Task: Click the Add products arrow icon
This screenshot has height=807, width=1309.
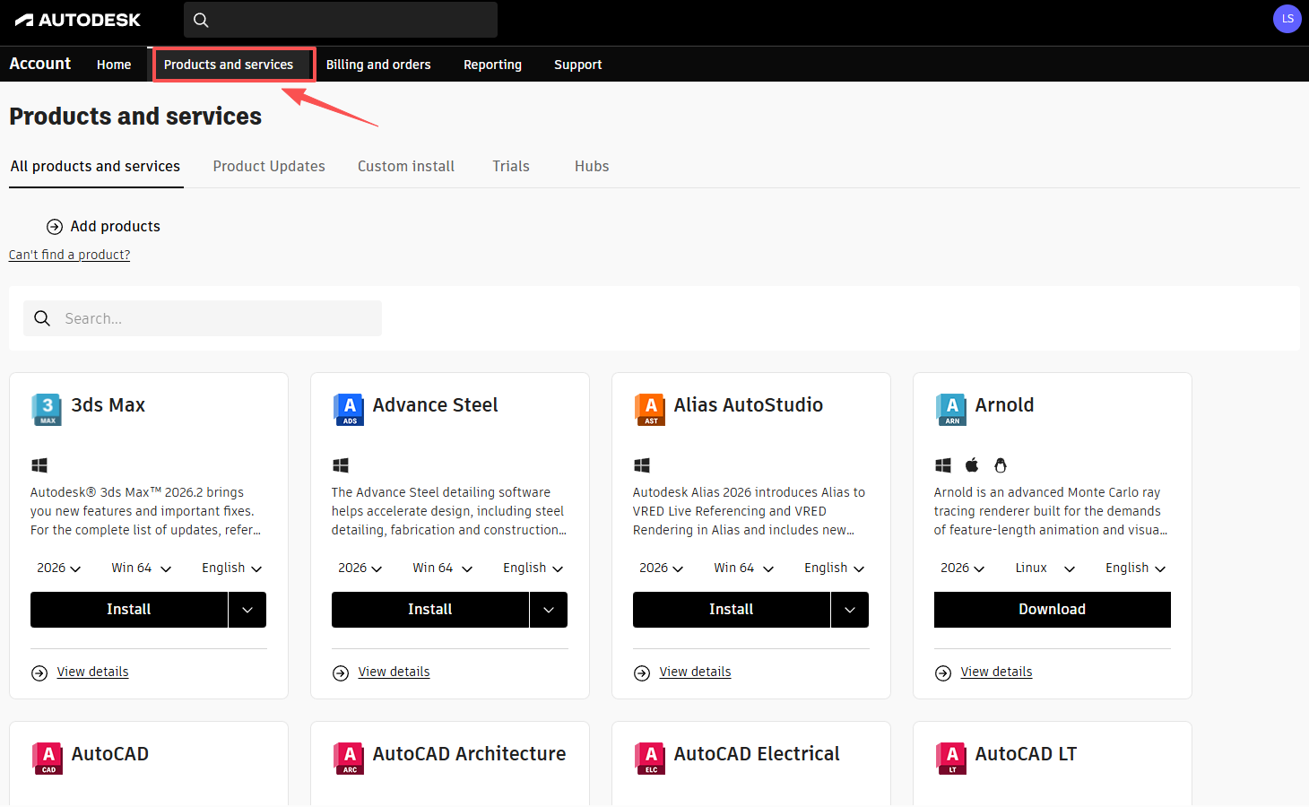Action: click(x=55, y=227)
